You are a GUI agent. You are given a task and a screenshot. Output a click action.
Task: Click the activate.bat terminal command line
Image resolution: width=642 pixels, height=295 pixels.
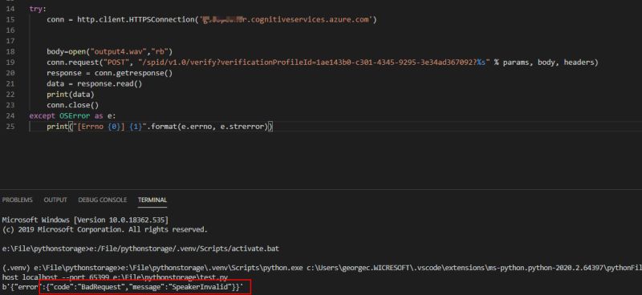141,249
